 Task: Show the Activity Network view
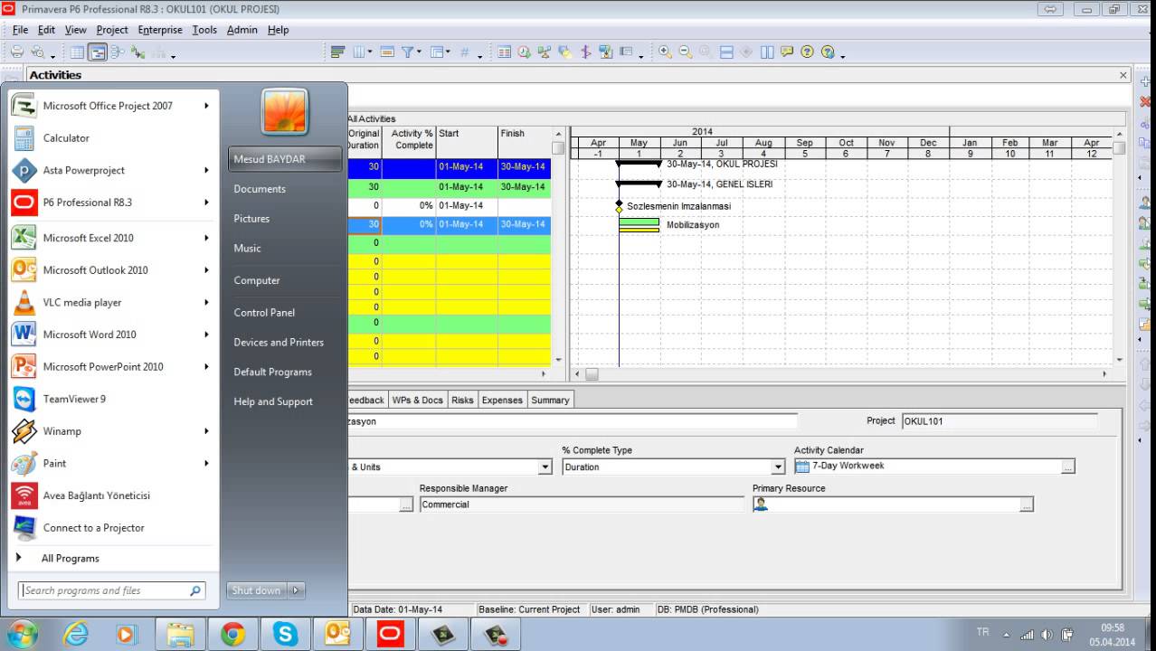(x=117, y=52)
